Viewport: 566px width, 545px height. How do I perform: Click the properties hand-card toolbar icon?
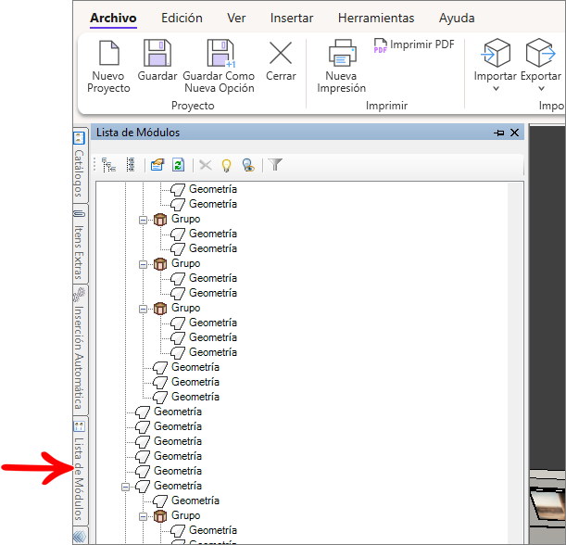tap(157, 165)
